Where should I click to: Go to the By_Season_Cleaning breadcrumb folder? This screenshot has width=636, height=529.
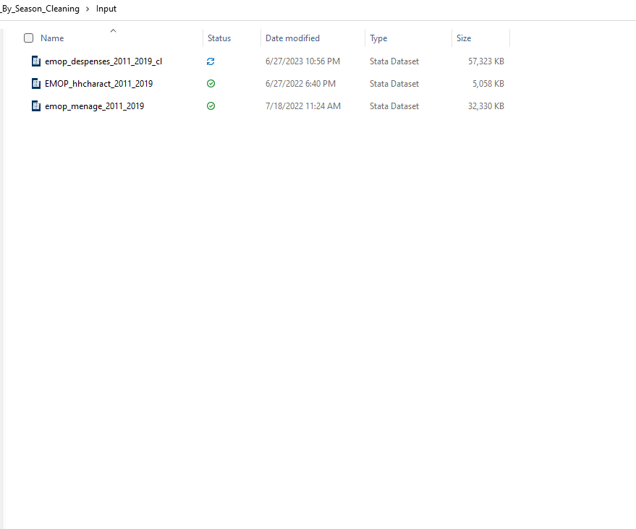coord(40,9)
